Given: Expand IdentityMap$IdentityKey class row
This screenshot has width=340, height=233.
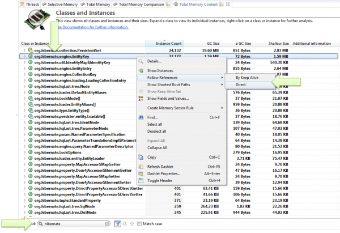Looking at the screenshot, I should [x=24, y=62].
